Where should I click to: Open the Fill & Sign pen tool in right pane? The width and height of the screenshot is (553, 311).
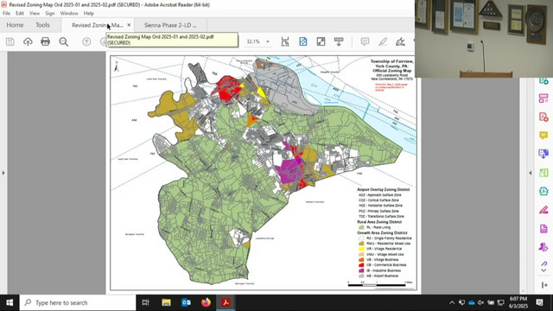[543, 210]
